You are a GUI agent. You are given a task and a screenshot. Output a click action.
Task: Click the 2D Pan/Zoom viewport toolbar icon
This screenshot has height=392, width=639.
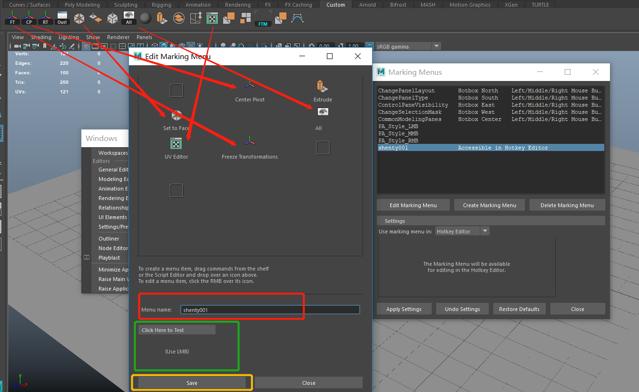pyautogui.click(x=63, y=46)
